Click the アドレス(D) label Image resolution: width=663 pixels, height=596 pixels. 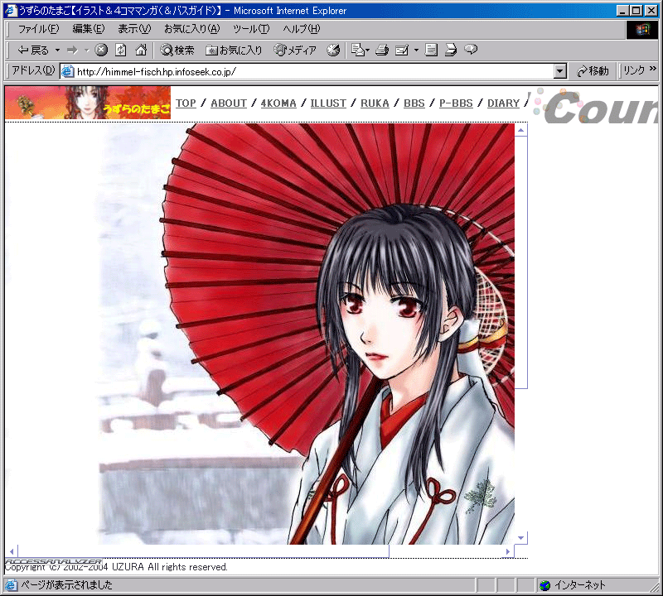click(x=33, y=70)
